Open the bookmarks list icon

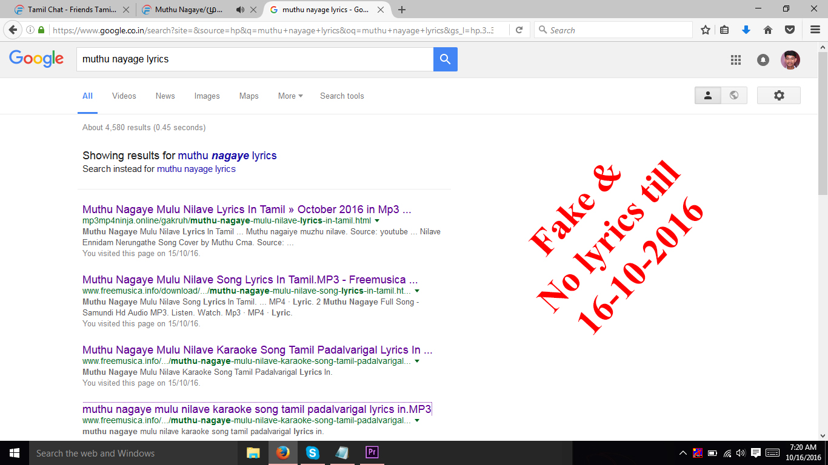coord(725,30)
